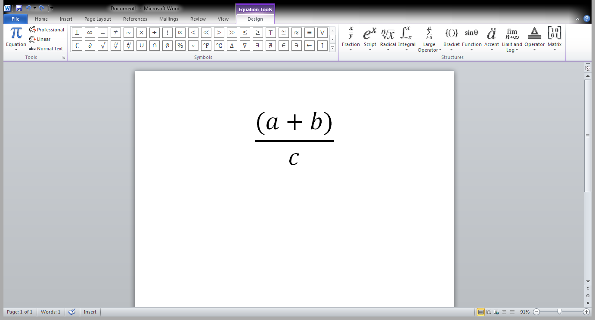The image size is (595, 320).
Task: Convert equation using the Linear button
Action: click(44, 39)
